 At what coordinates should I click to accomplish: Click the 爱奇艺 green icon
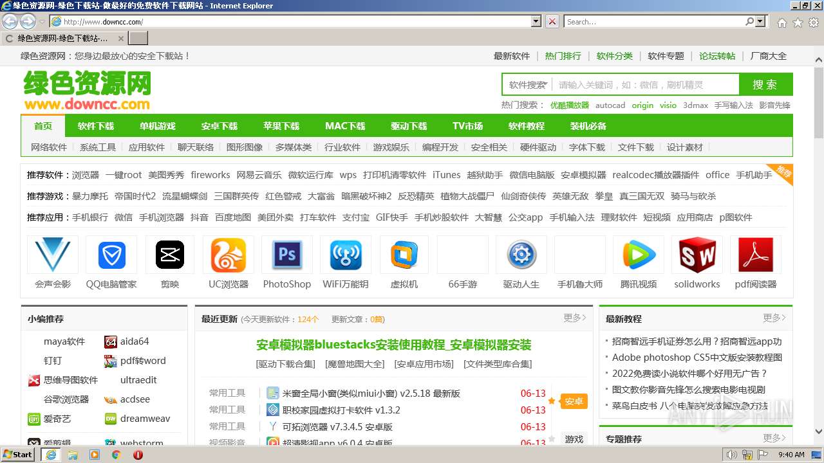click(34, 419)
